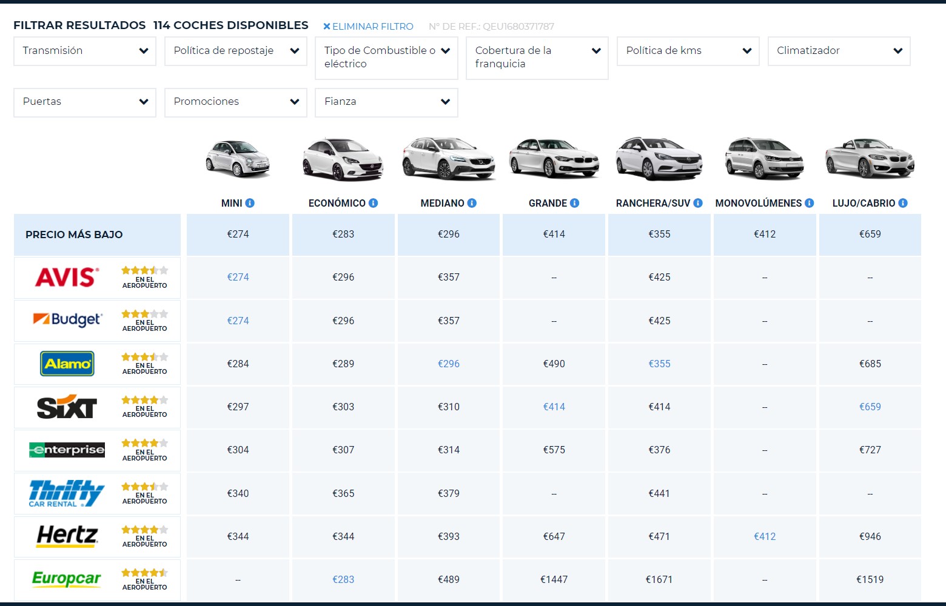Open the info icon next to GRANDE

574,203
